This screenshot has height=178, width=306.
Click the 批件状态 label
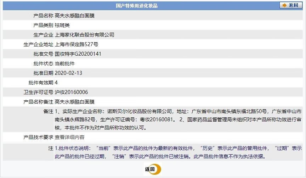point(43,63)
